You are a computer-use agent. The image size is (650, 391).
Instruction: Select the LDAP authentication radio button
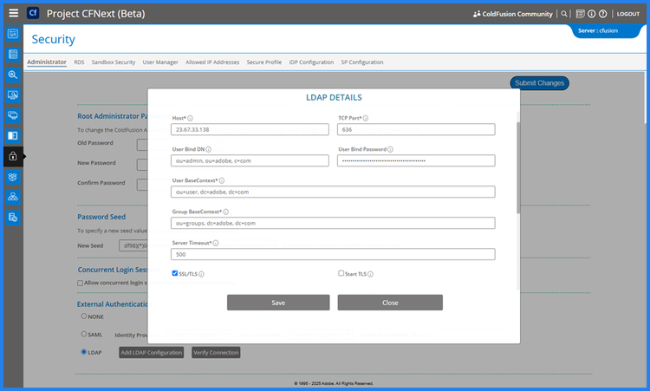click(84, 352)
